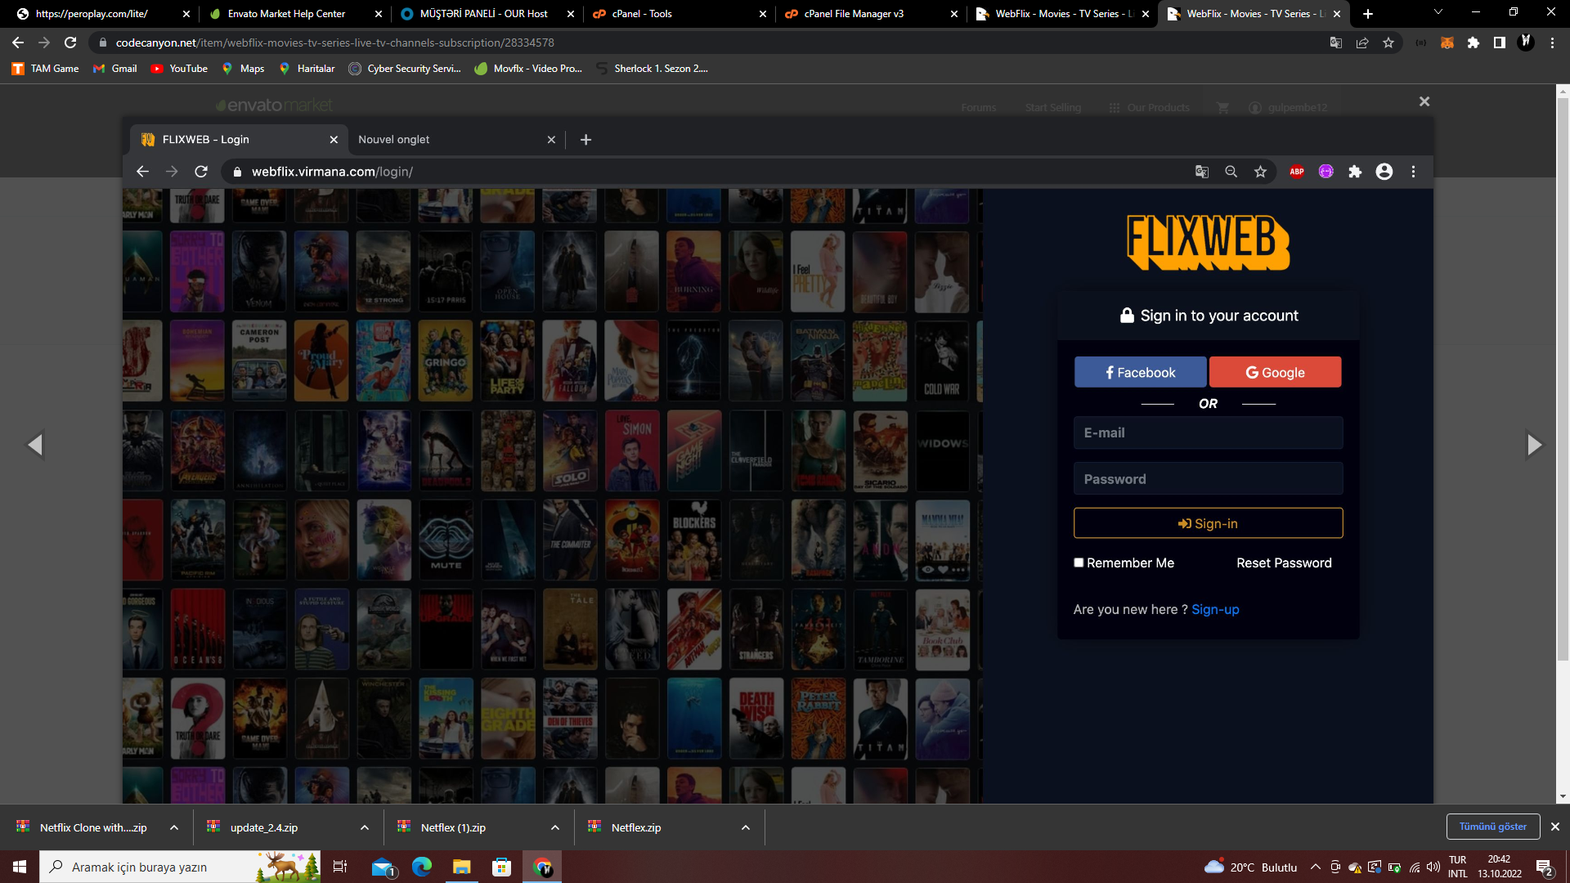1570x883 pixels.
Task: Click back arrow in FLIXWEB browser screenshot
Action: 142,172
